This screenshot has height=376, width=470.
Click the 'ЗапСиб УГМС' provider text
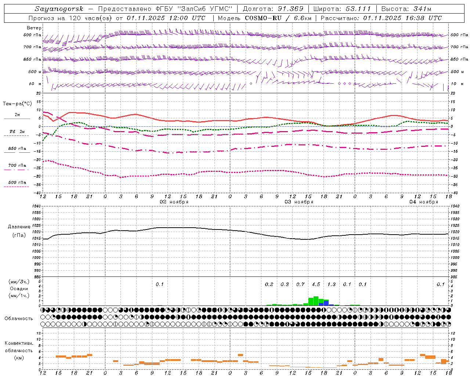coord(205,9)
